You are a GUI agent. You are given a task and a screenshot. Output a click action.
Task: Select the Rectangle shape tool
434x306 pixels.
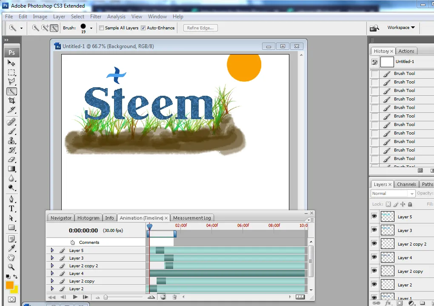pos(11,228)
